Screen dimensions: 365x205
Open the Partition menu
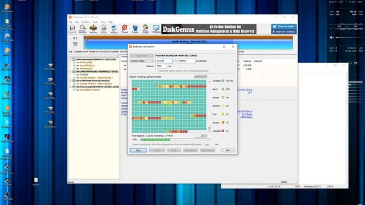click(x=86, y=22)
